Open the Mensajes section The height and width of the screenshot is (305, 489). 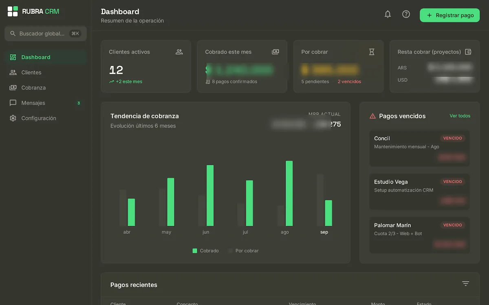(46, 103)
